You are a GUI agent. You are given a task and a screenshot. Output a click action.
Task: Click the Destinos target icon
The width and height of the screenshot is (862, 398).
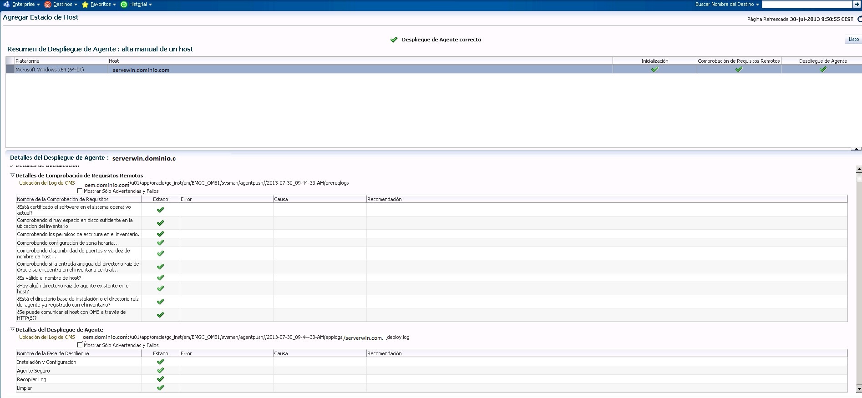(x=47, y=5)
